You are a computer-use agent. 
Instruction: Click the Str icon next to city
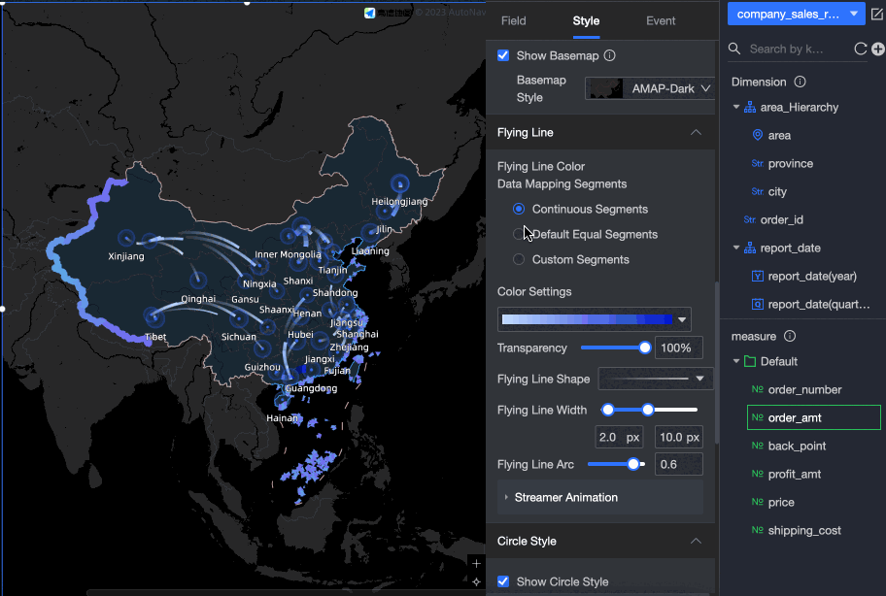pyautogui.click(x=758, y=192)
